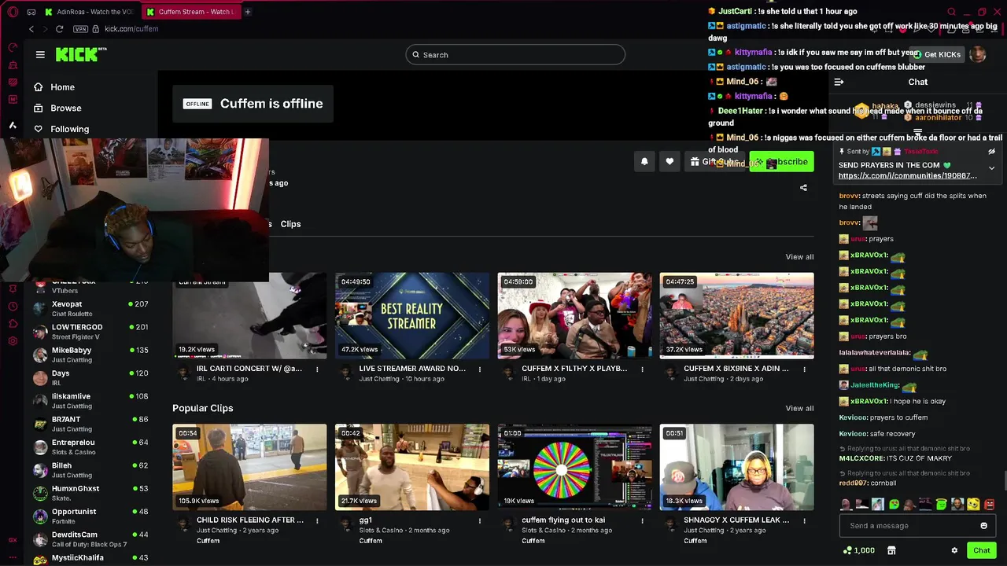1007x566 pixels.
Task: Open the Clips tab
Action: [x=290, y=224]
